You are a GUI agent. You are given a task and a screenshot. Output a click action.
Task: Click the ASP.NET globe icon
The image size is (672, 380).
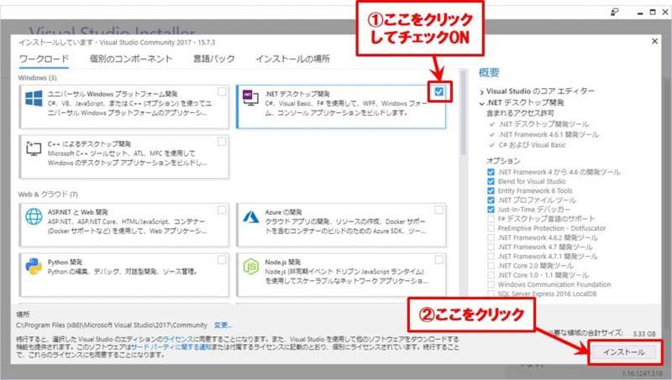coord(34,216)
